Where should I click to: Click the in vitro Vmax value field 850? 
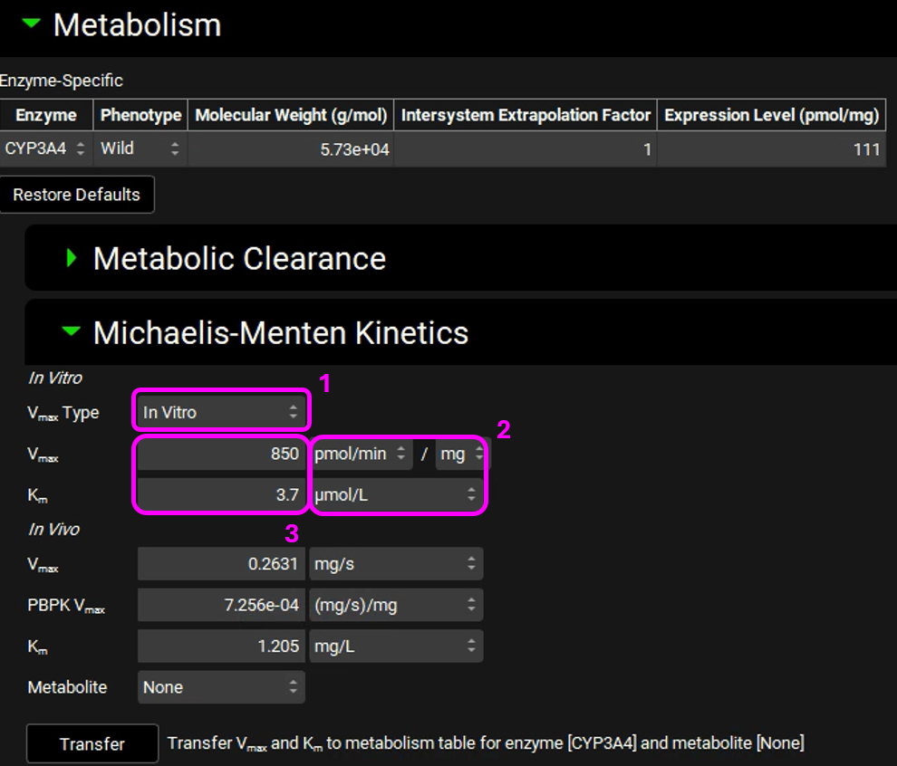point(221,454)
